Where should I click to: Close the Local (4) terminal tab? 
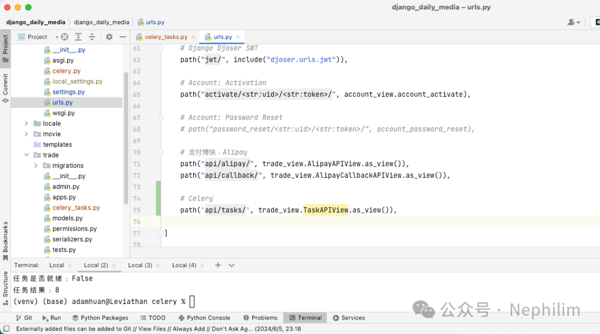[202, 266]
